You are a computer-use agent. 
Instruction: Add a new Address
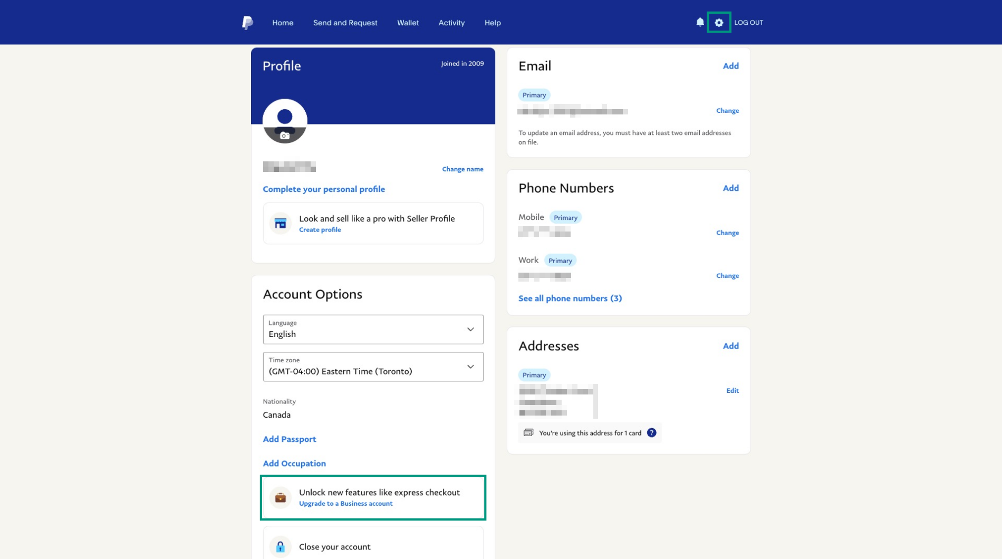[x=730, y=346]
